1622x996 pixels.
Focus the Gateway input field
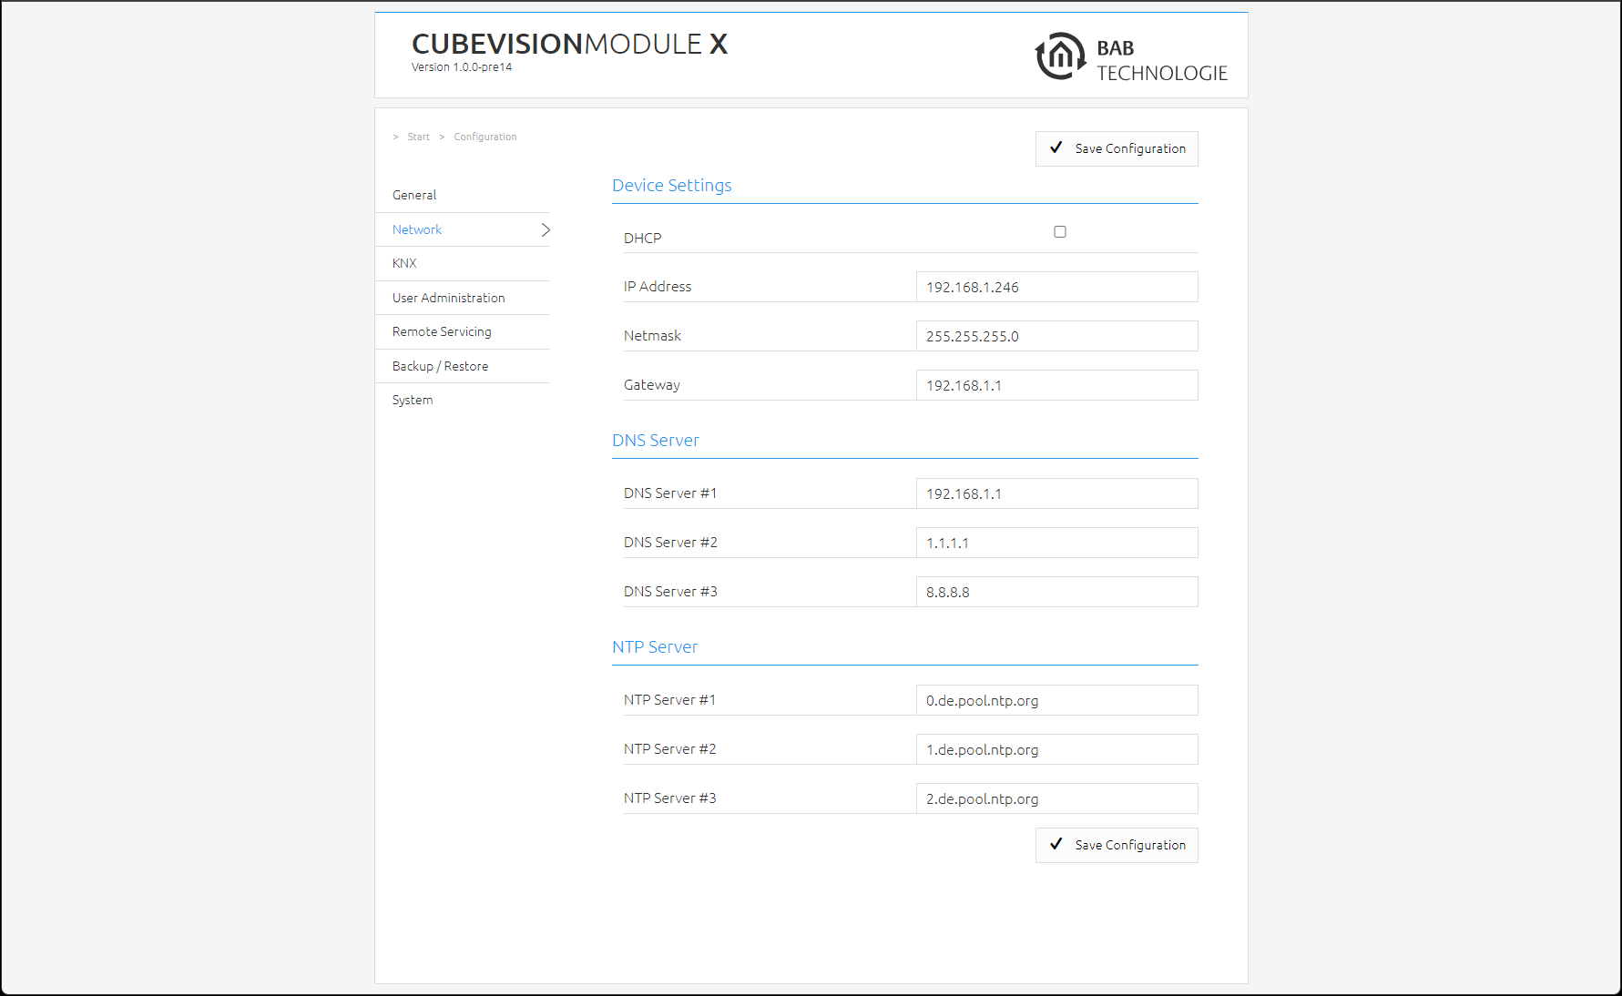1056,385
